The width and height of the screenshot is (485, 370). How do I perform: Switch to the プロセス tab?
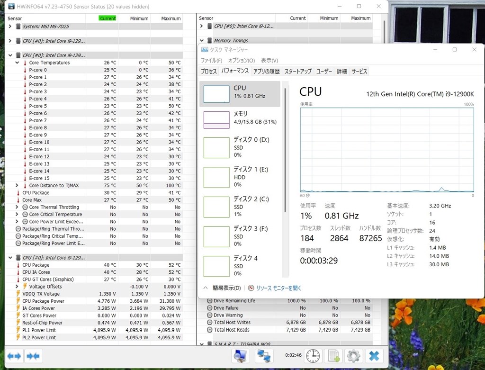click(x=209, y=72)
